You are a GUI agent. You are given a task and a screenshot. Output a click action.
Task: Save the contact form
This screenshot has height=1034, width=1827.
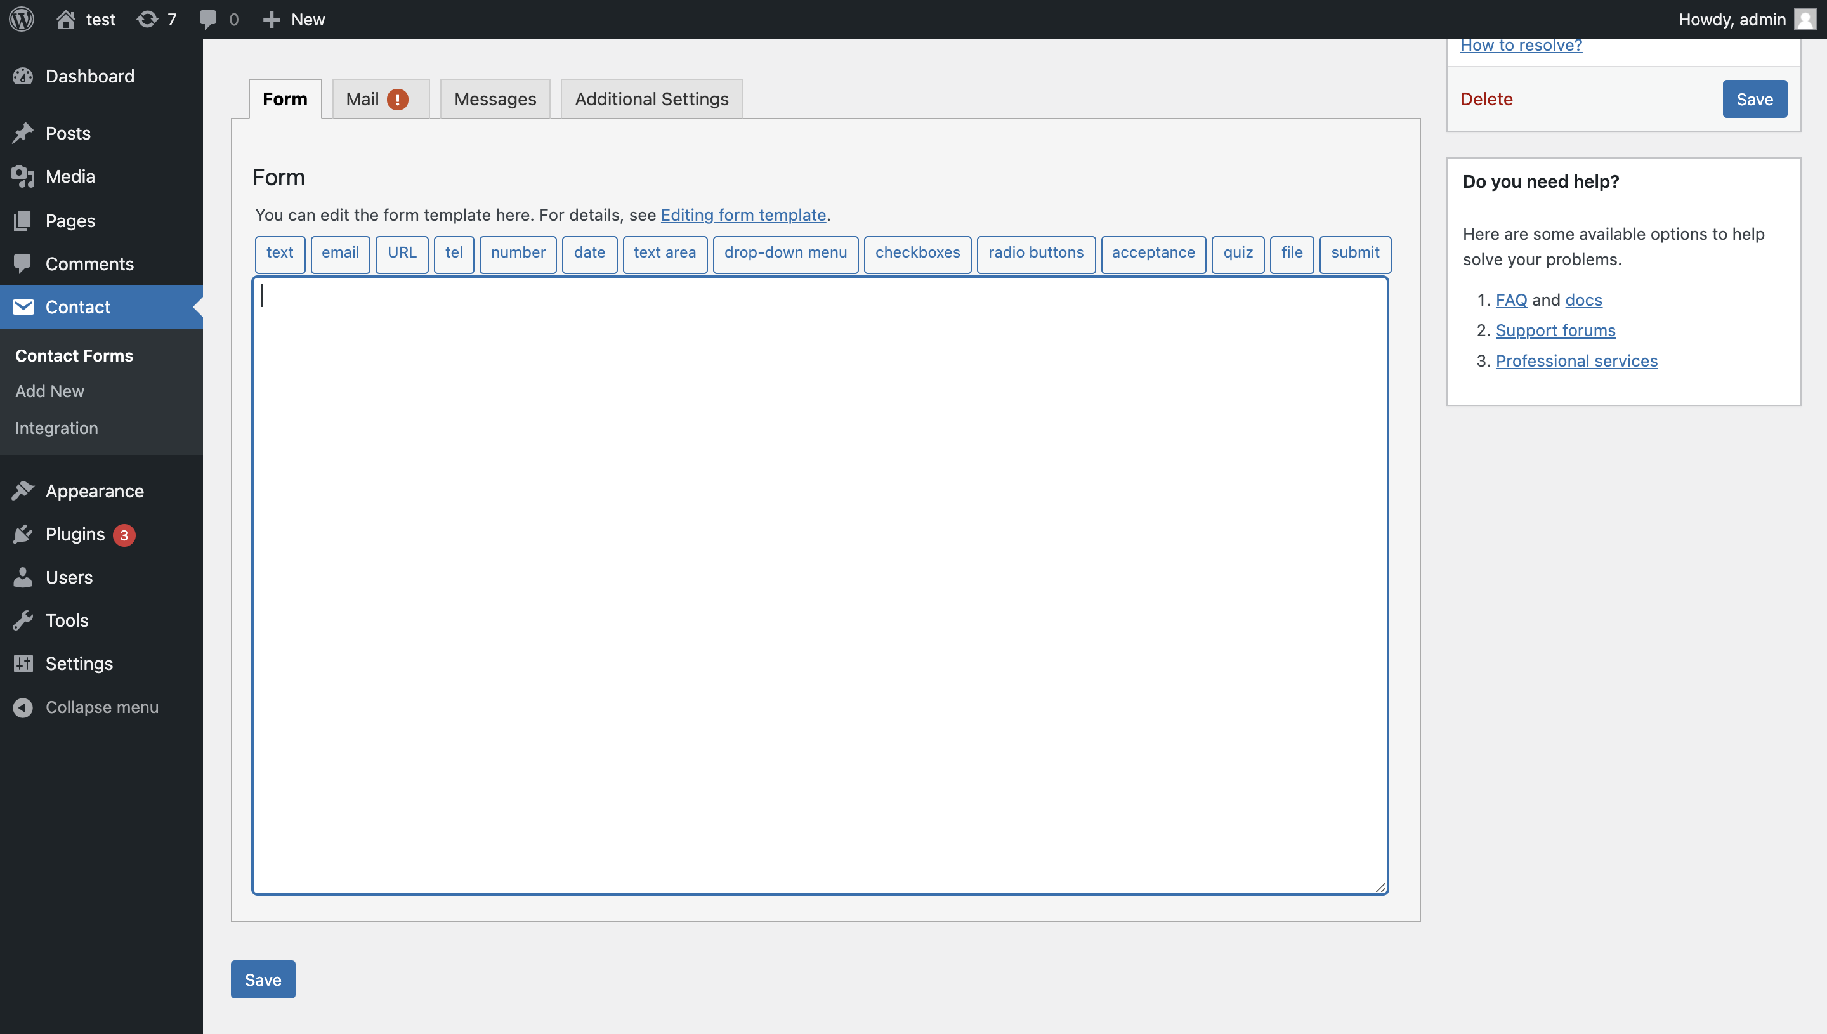[263, 979]
